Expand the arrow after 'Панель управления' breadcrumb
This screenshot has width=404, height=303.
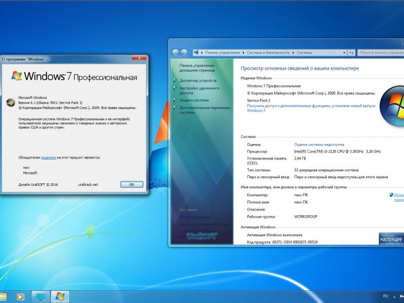[243, 53]
